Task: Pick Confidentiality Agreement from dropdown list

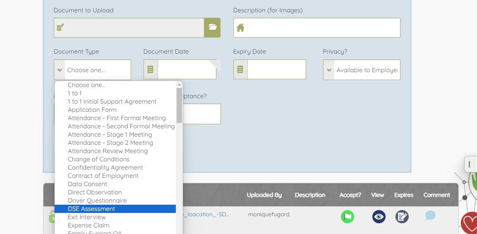Action: 105,168
